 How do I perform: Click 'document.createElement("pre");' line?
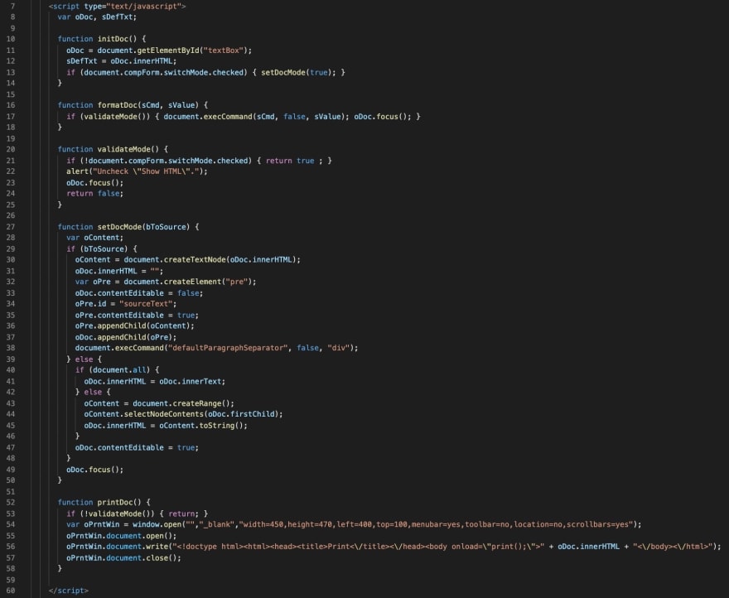(190, 282)
